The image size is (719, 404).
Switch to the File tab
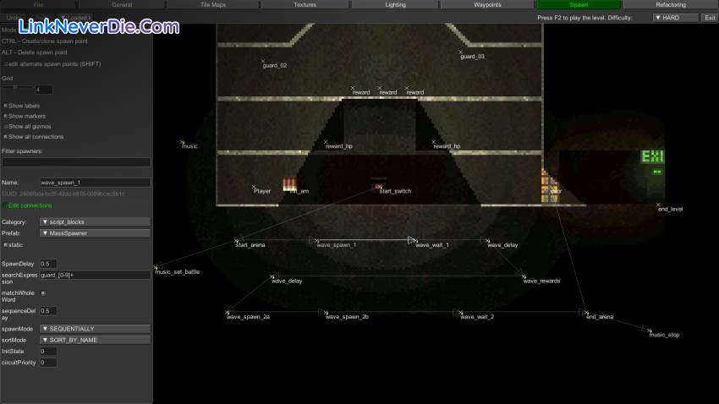click(39, 4)
